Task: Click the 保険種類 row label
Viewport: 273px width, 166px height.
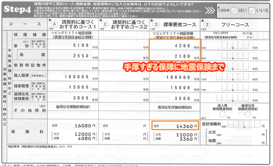Action: coord(30,35)
